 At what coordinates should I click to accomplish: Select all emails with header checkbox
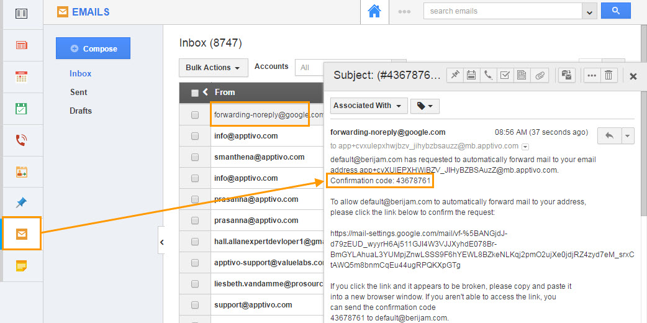[x=195, y=93]
